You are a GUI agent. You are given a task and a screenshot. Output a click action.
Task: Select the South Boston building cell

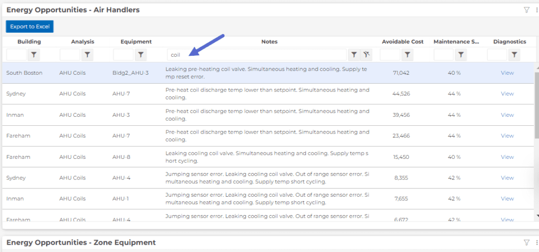[24, 73]
